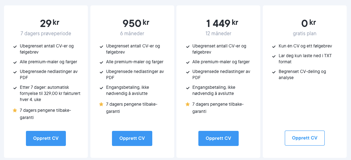Viewport: 351px width, 160px height.
Task: Click checkmark beside 'Etter 7 dager: automatisk fornyelse'
Action: pyautogui.click(x=15, y=88)
